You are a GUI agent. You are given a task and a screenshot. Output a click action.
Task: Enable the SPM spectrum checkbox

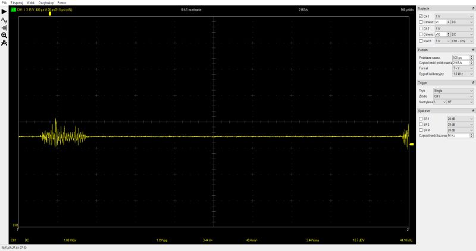421,130
